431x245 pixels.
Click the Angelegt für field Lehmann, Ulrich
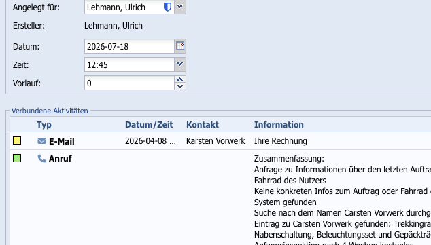tap(129, 7)
